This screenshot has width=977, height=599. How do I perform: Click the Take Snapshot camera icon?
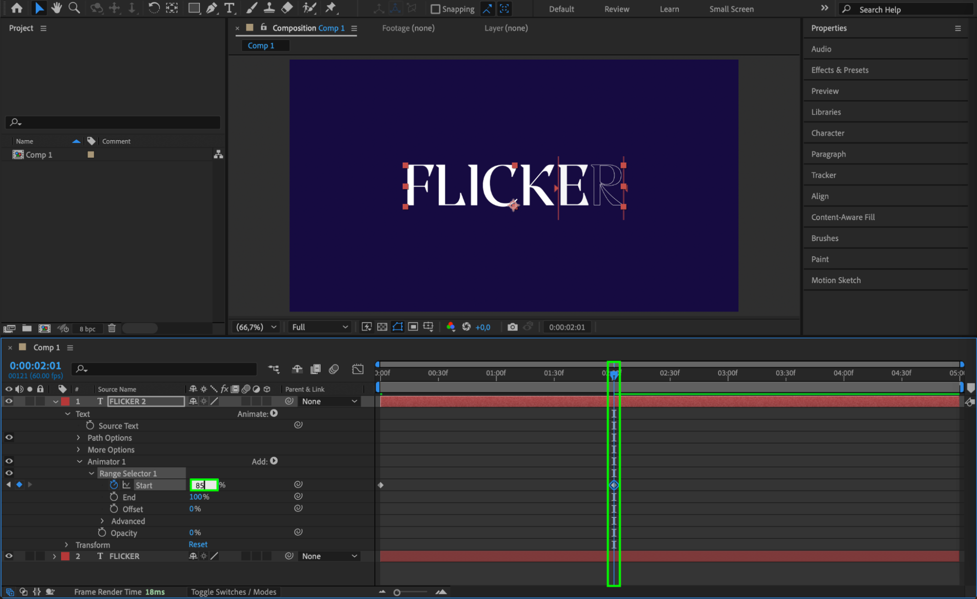click(512, 327)
